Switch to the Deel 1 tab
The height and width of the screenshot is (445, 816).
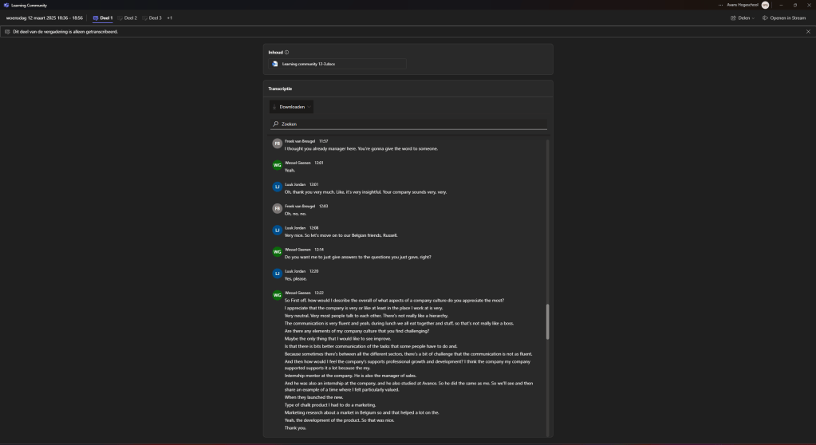(103, 18)
